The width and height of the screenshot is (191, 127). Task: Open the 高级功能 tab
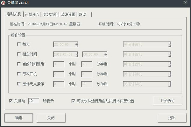[x=50, y=15]
